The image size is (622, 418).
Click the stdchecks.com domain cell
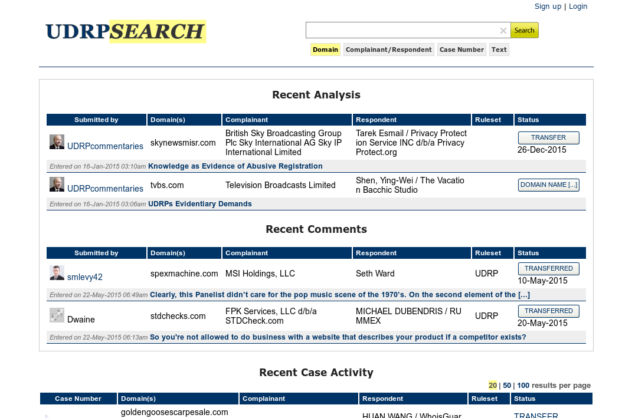pyautogui.click(x=178, y=316)
